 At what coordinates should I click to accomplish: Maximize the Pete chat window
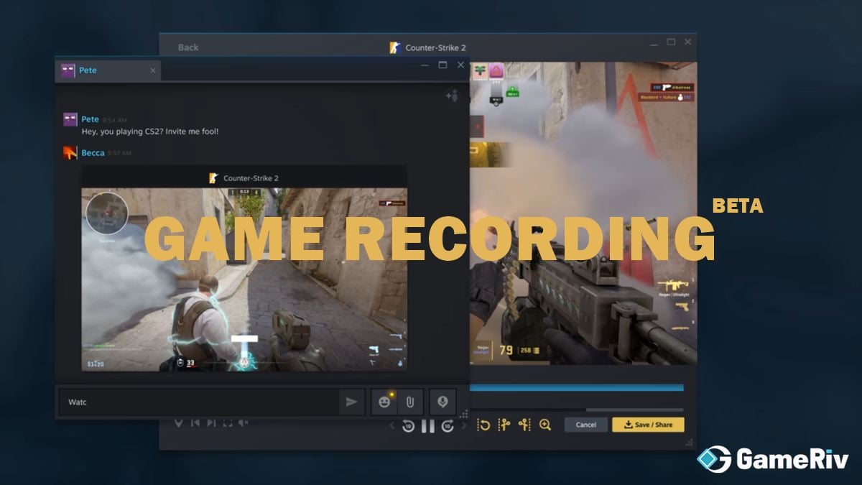click(442, 65)
